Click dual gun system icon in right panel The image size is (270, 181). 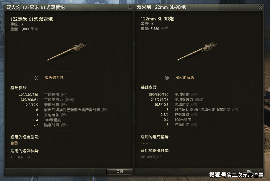(167, 78)
